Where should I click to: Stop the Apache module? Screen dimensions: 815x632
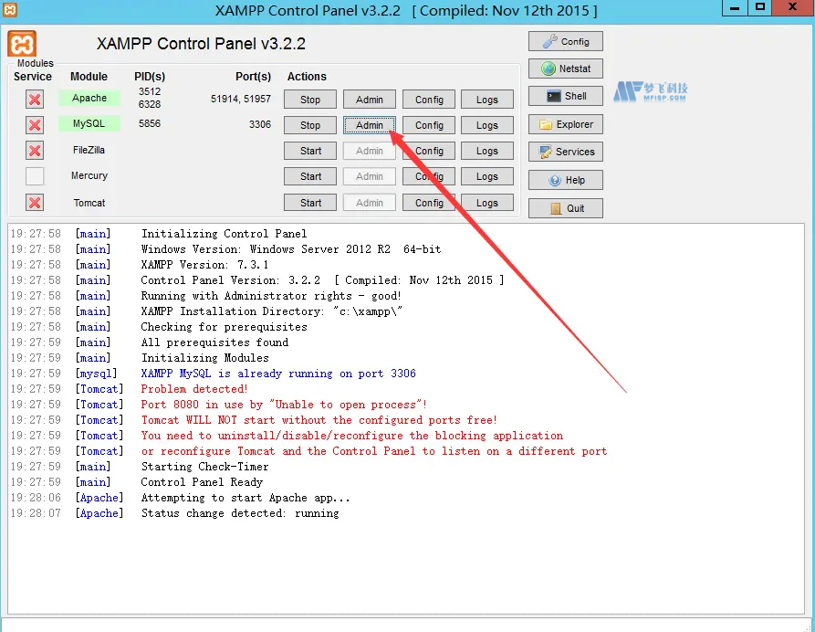[309, 99]
